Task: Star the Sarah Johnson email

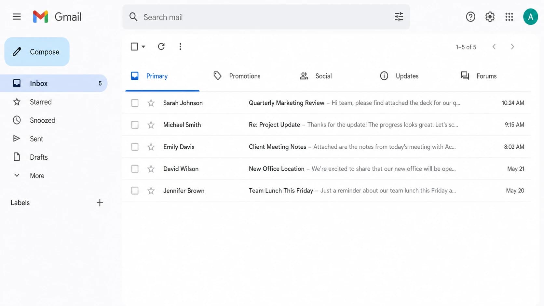Action: pos(151,103)
